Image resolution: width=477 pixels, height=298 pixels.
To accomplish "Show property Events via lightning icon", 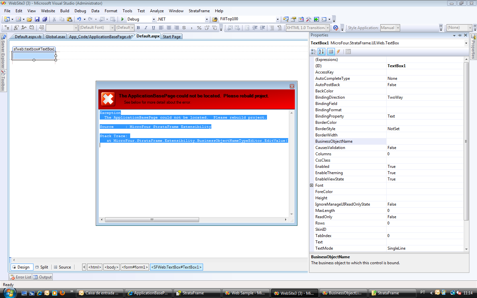I will 339,52.
